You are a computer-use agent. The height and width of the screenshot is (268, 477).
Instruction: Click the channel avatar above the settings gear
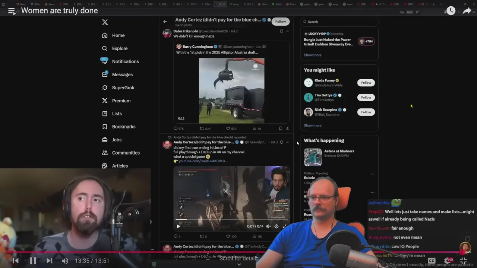465,248
